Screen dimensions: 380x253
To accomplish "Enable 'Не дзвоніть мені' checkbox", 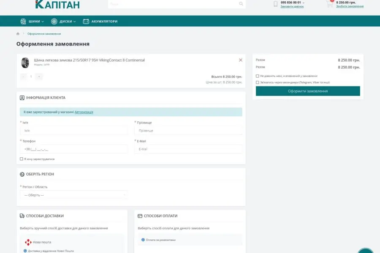I will (258, 76).
